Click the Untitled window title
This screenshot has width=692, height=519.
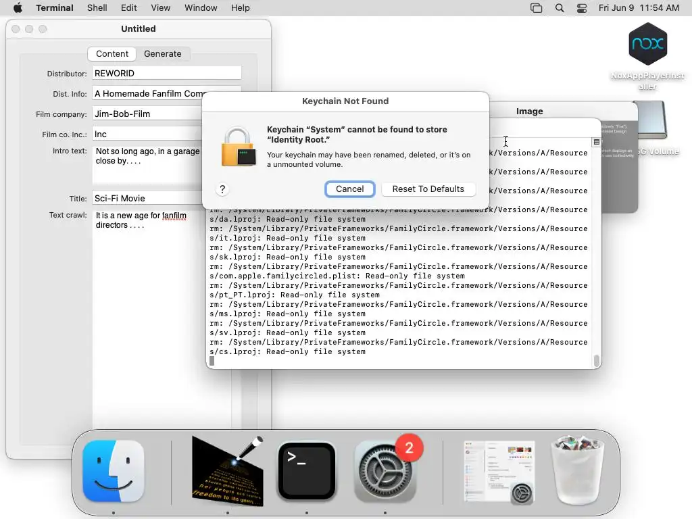click(x=138, y=28)
